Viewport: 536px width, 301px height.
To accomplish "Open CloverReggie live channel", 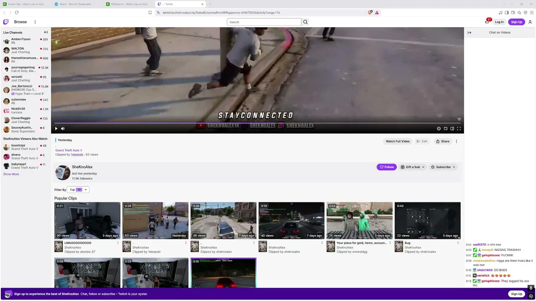I will point(26,120).
